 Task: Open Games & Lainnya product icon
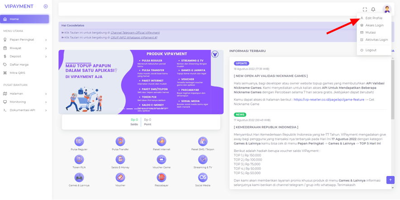[79, 177]
